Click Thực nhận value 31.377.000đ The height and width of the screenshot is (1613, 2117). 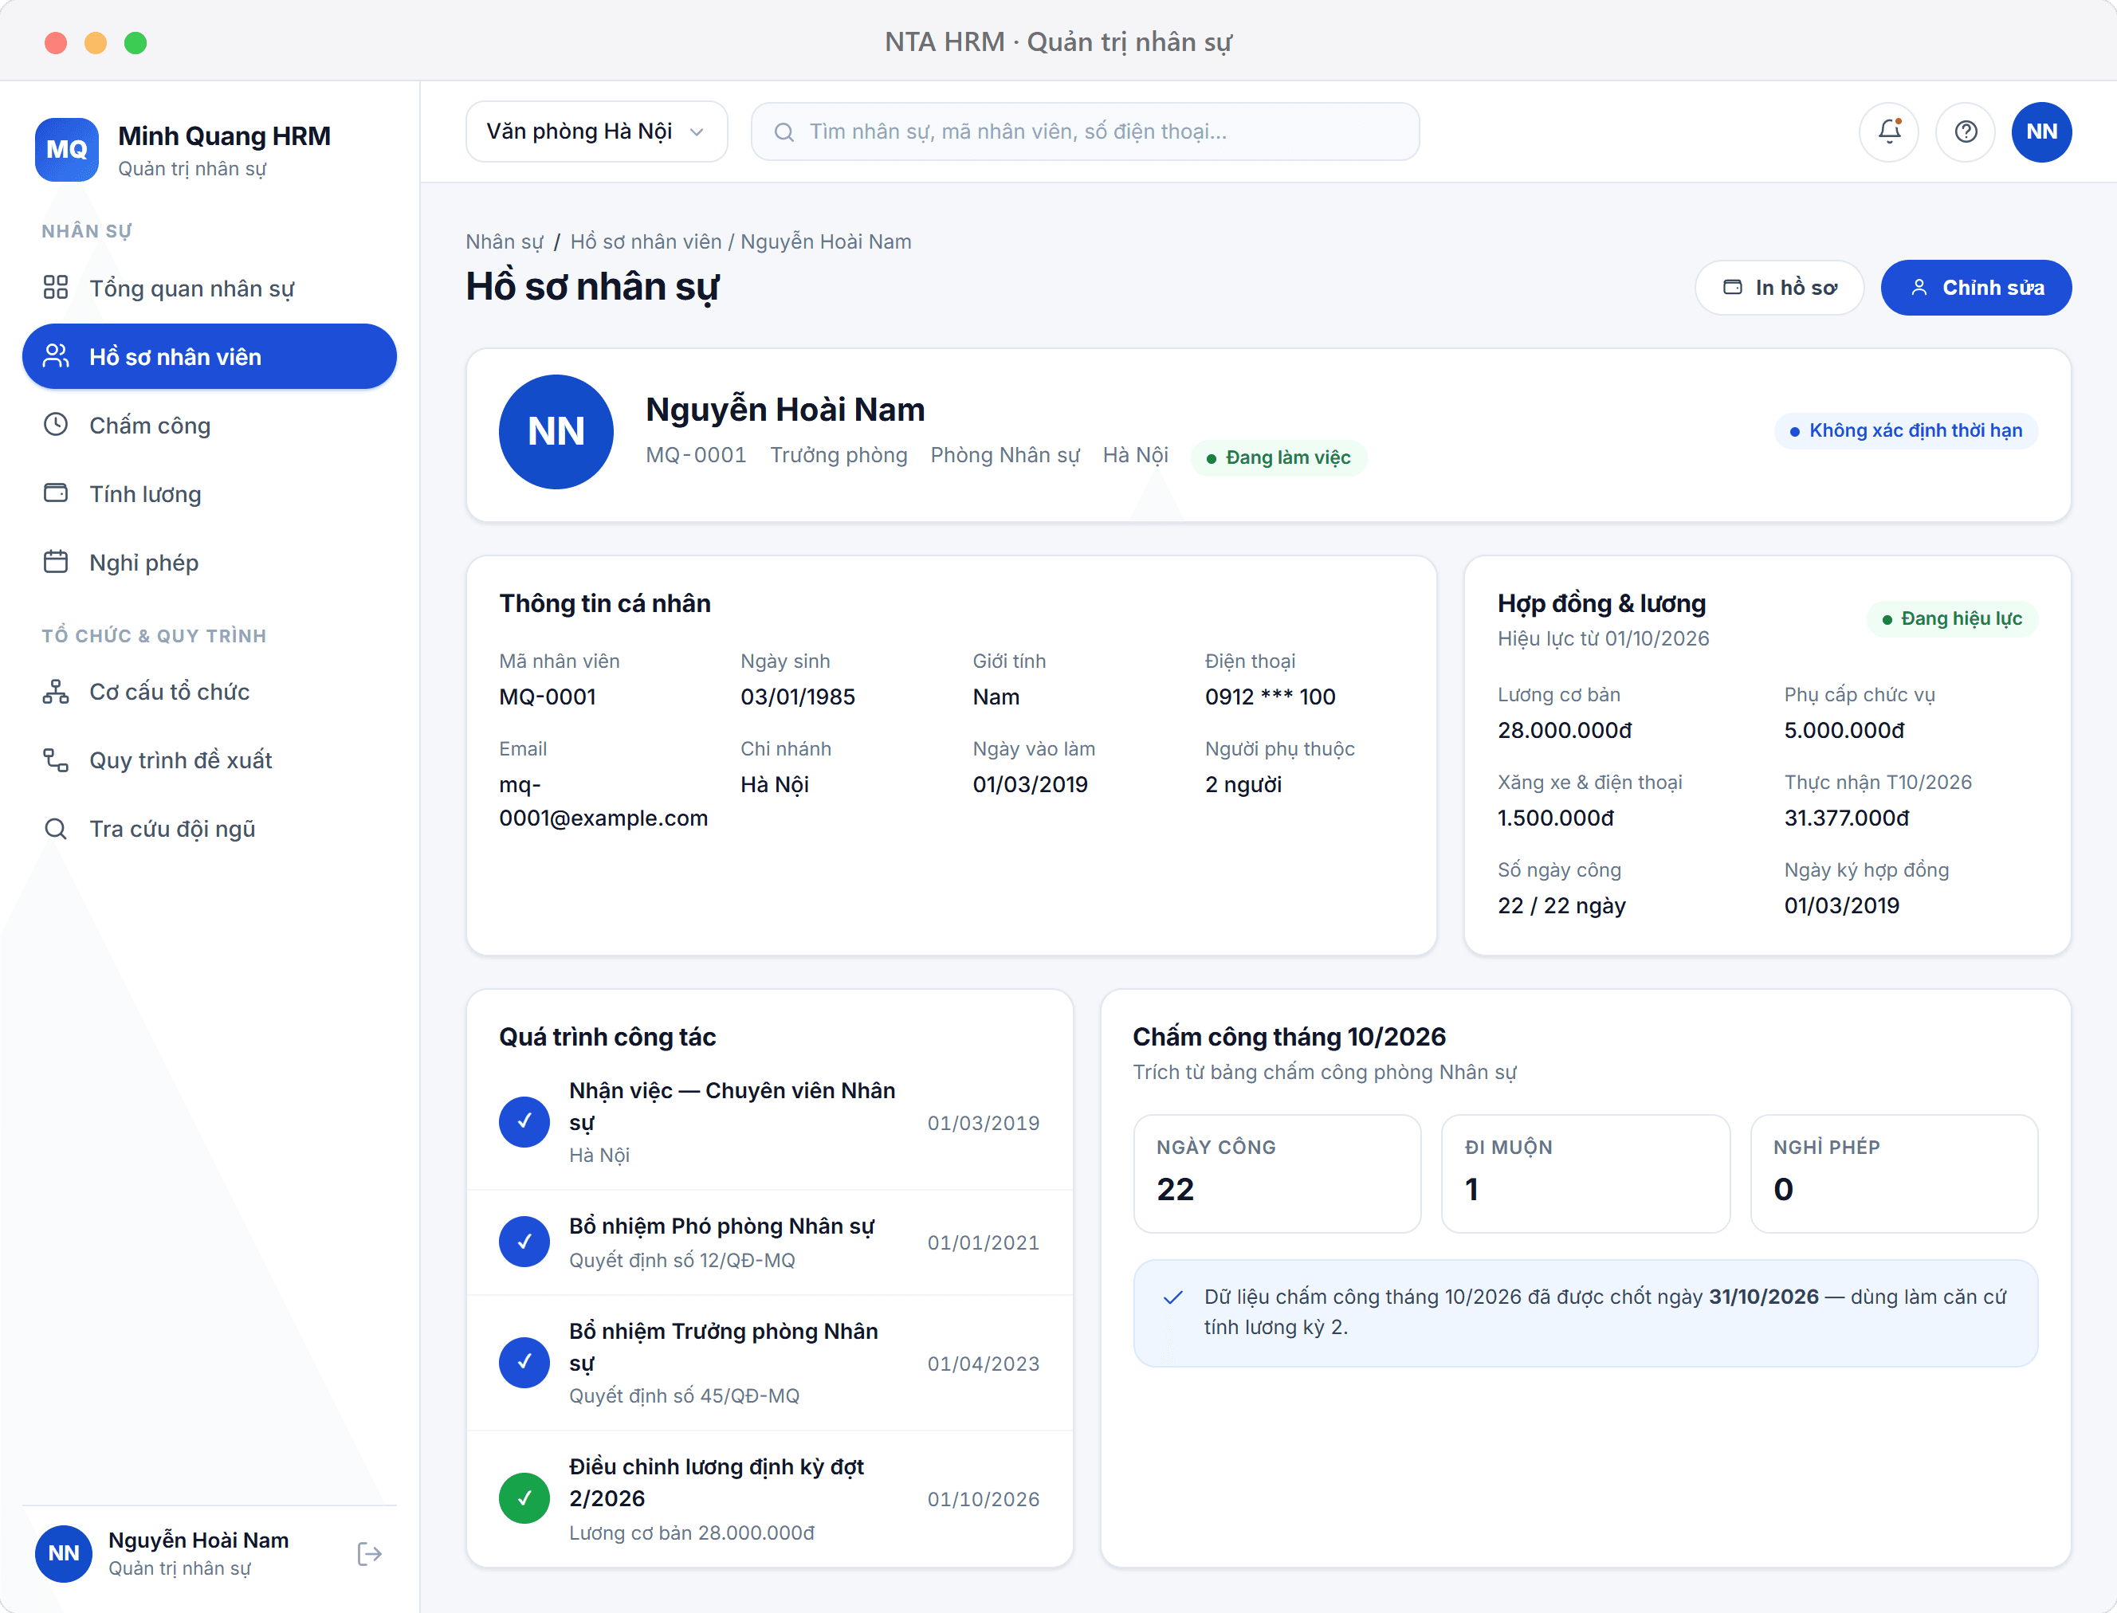pyautogui.click(x=1846, y=818)
